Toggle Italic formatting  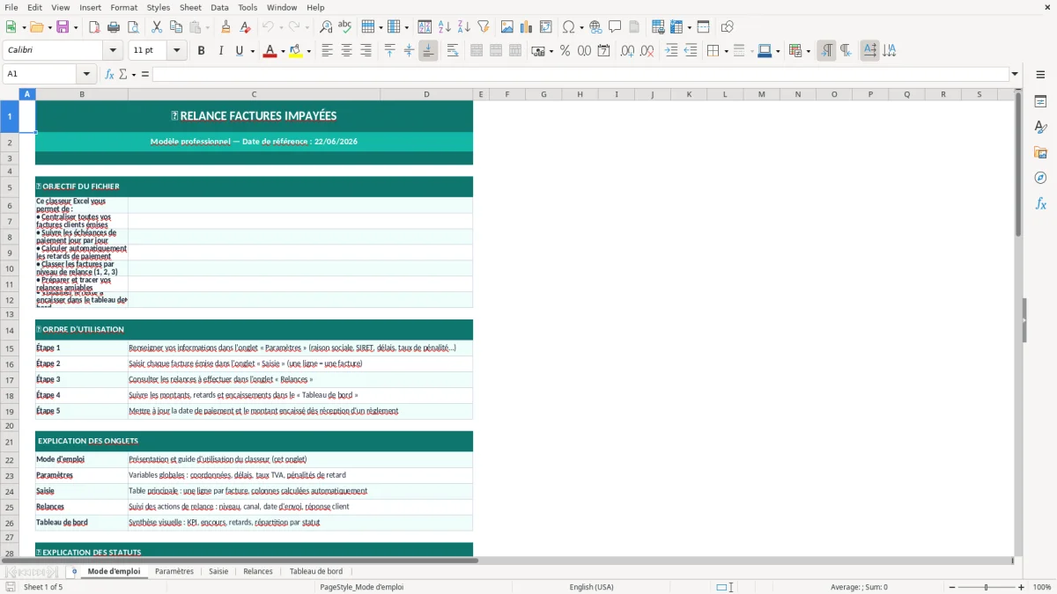click(x=220, y=51)
